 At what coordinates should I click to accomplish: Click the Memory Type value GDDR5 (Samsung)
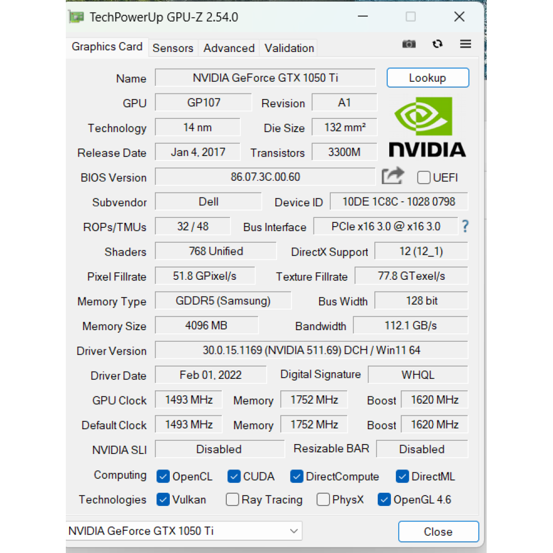pos(223,300)
